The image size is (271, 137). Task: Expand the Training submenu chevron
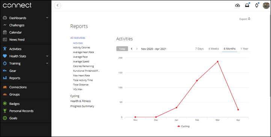tap(47, 63)
